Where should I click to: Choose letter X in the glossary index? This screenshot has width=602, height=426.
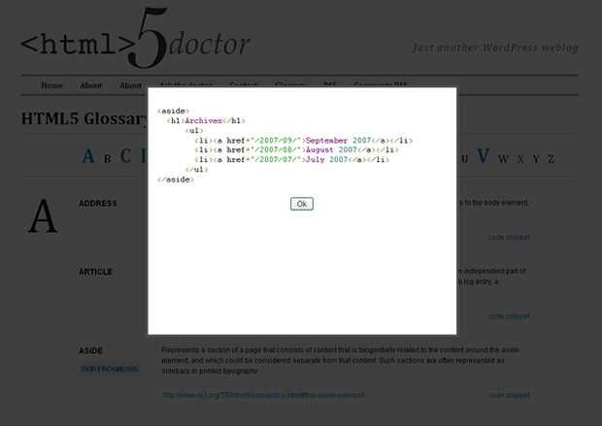520,158
